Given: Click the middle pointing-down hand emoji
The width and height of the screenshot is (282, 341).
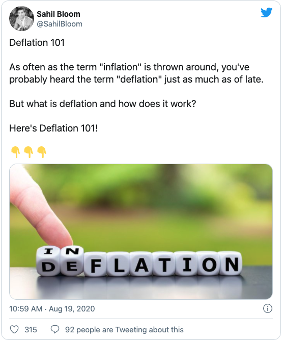Looking at the screenshot, I should [29, 152].
